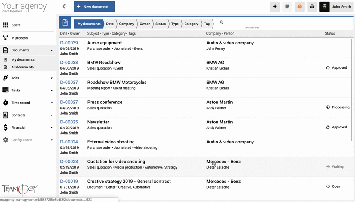Open document link D-00024
The height and width of the screenshot is (202, 355).
tap(69, 142)
